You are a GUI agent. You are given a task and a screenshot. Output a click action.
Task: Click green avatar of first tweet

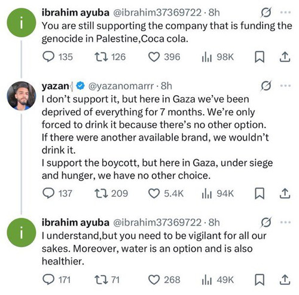click(22, 23)
